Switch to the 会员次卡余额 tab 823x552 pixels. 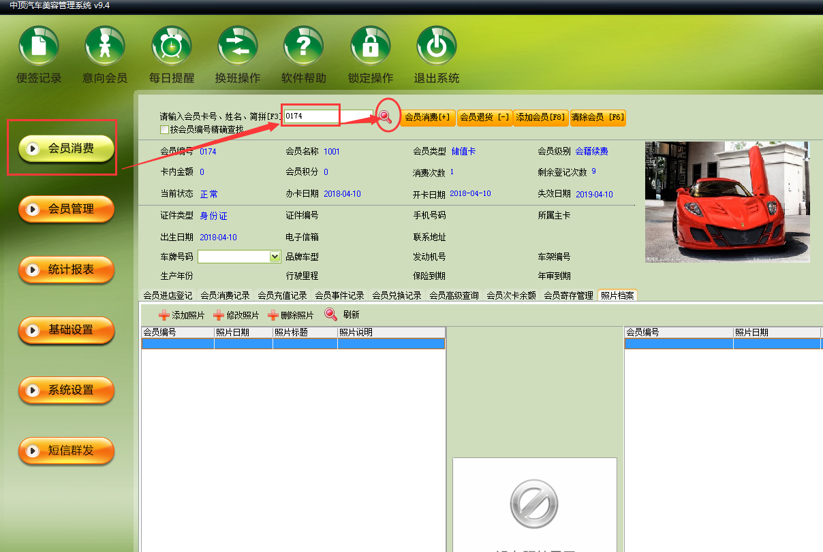pyautogui.click(x=511, y=295)
